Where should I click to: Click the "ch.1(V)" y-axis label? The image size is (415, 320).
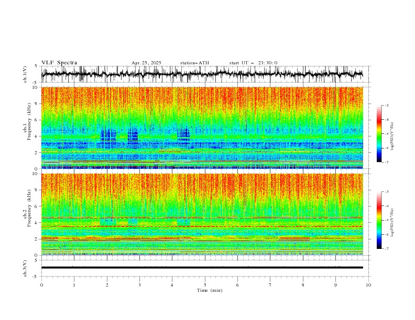[x=25, y=74]
